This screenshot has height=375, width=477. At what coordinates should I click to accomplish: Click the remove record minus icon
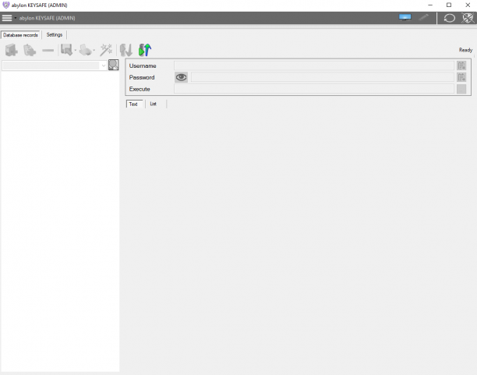48,50
